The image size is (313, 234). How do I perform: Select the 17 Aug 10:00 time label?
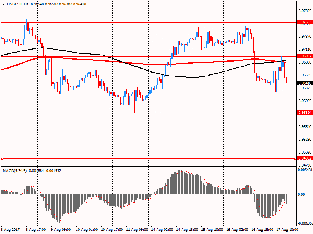[287, 230]
